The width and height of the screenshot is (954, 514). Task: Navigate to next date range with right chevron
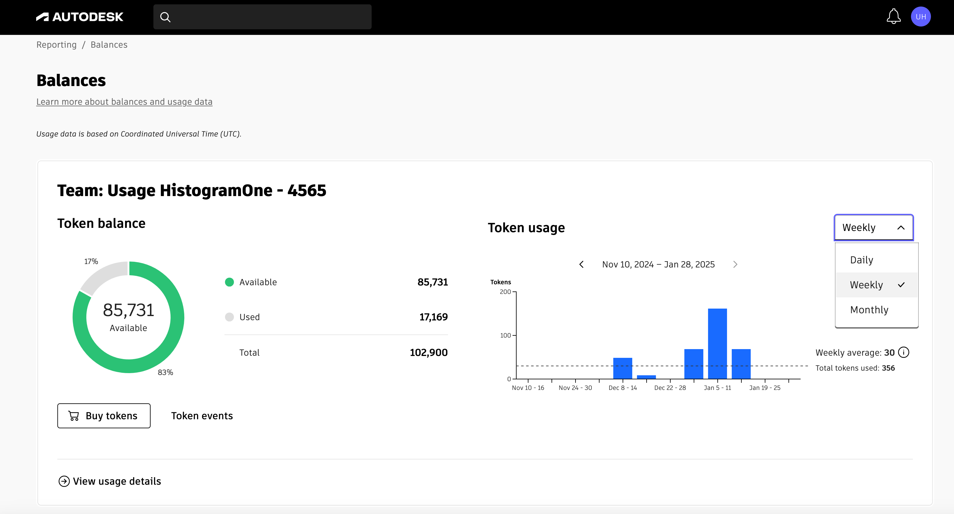pyautogui.click(x=735, y=264)
